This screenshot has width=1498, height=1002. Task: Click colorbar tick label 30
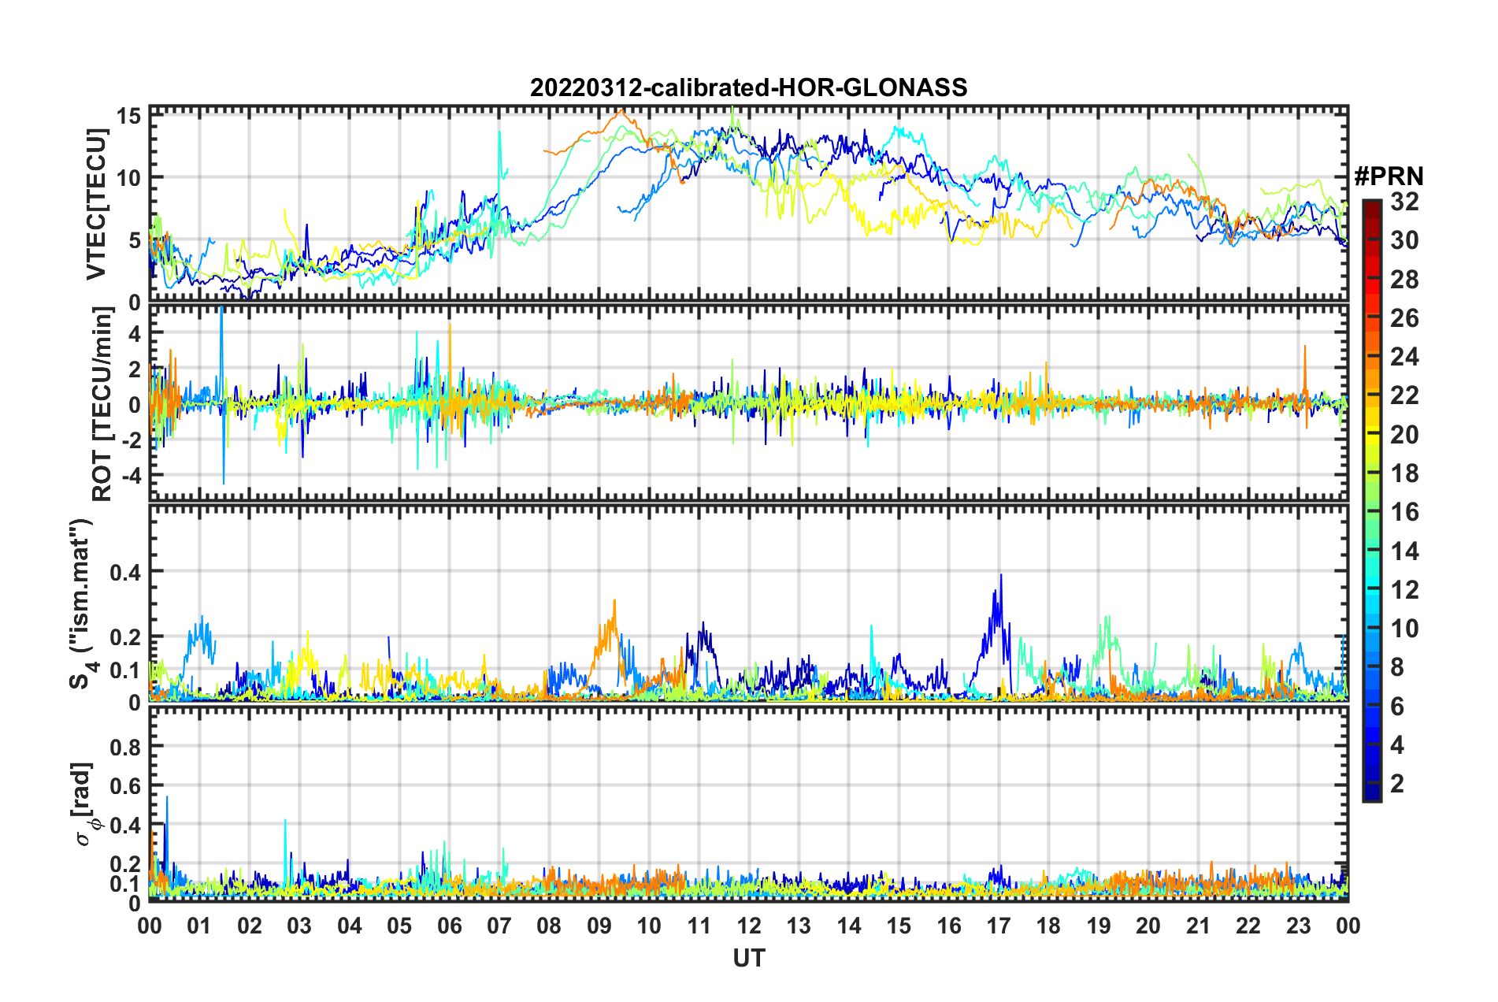(x=1404, y=240)
